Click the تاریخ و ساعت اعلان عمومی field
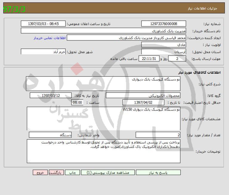This screenshot has width=229, height=195. pyautogui.click(x=43, y=24)
